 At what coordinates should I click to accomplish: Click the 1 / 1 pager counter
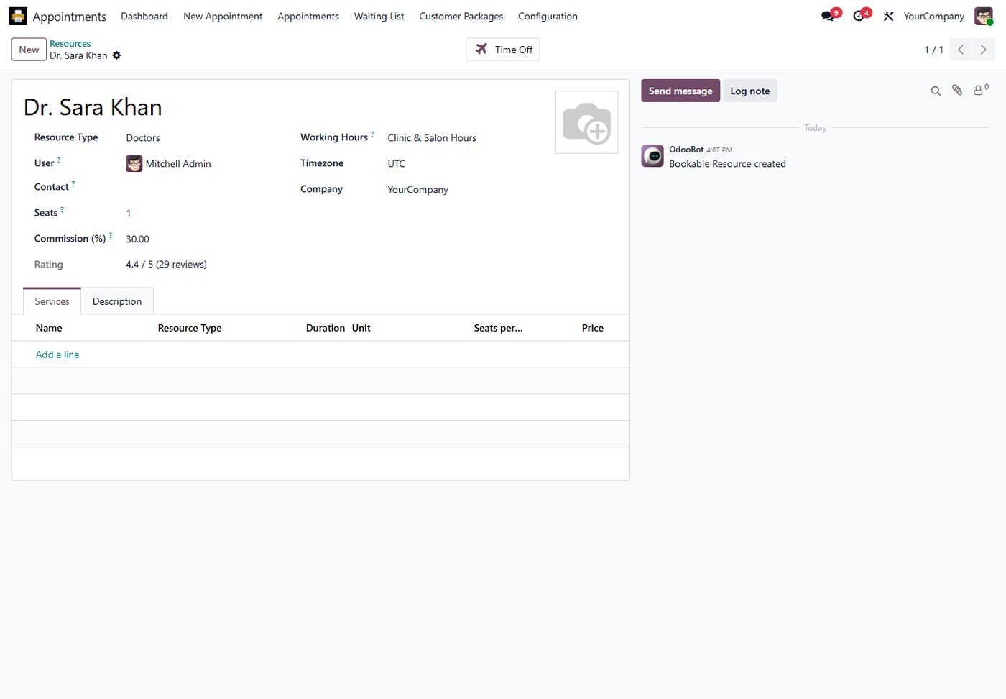[933, 50]
